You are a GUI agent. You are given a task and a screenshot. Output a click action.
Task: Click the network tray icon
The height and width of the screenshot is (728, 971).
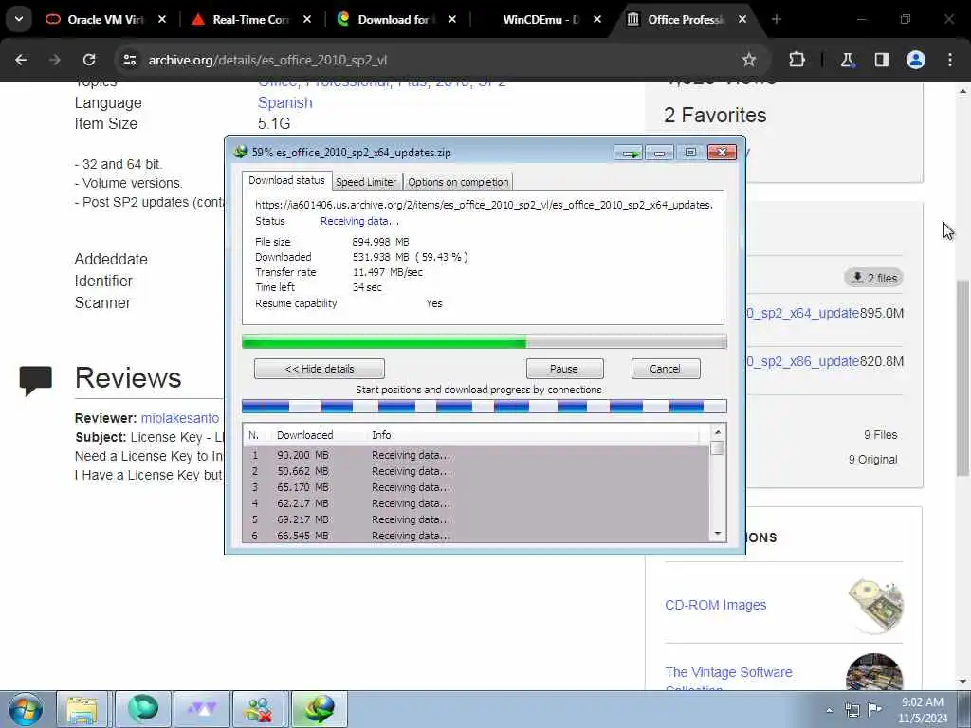pyautogui.click(x=852, y=710)
